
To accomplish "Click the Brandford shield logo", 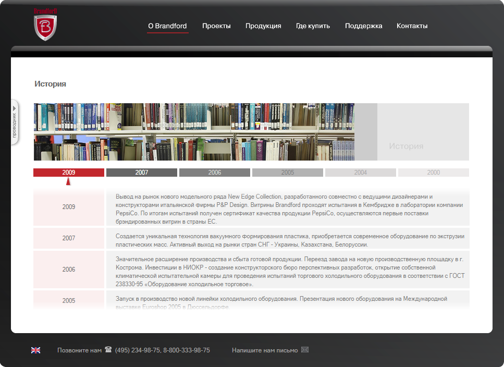I will [x=45, y=25].
